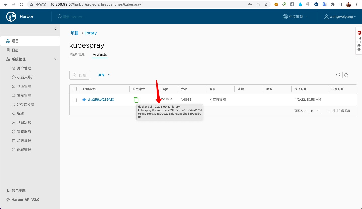Viewport: 362px width, 209px height.
Task: Click the browser back arrow
Action: [x=6, y=4]
